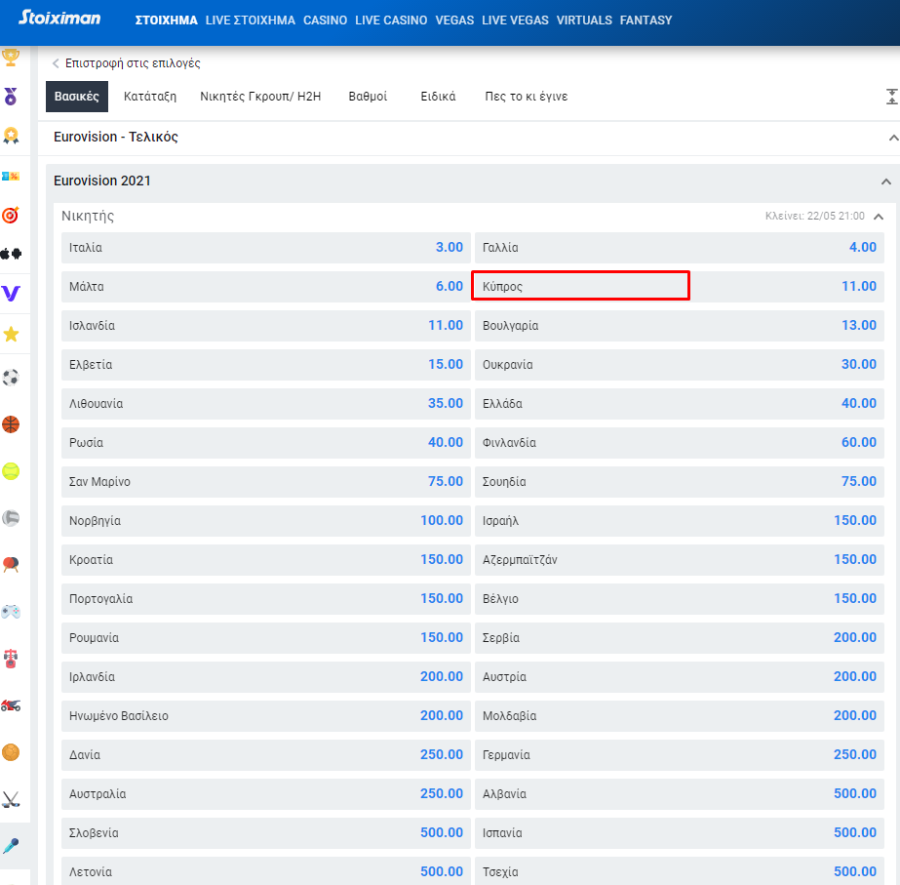The width and height of the screenshot is (900, 885).
Task: Bet on Ισραήλ at 150.00
Action: pyautogui.click(x=680, y=521)
